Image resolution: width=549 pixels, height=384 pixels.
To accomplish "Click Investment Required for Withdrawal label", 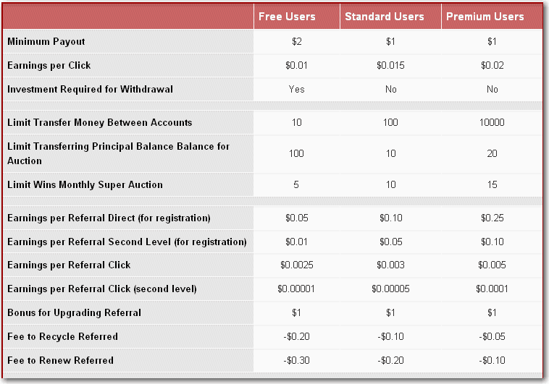I will pyautogui.click(x=90, y=89).
